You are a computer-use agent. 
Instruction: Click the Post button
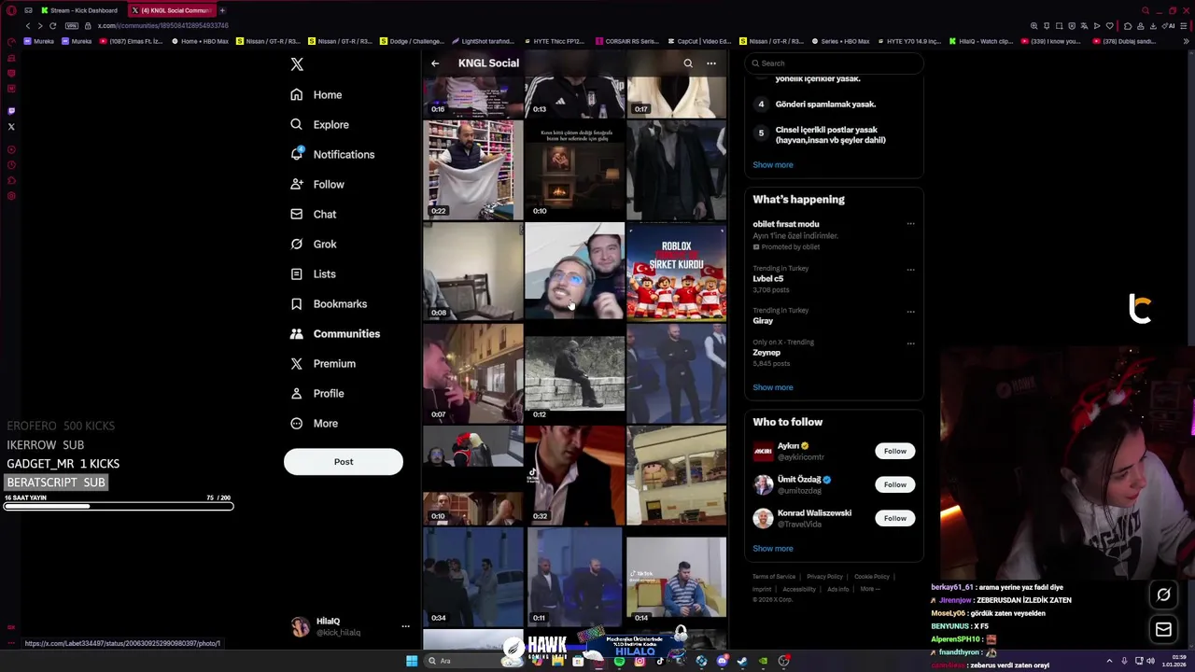coord(344,461)
